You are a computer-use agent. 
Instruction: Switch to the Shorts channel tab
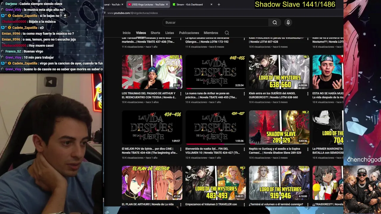click(x=155, y=33)
